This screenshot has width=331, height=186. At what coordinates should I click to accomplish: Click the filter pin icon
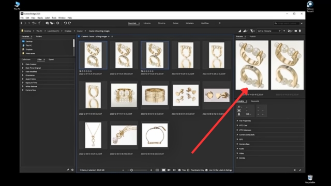68,170
